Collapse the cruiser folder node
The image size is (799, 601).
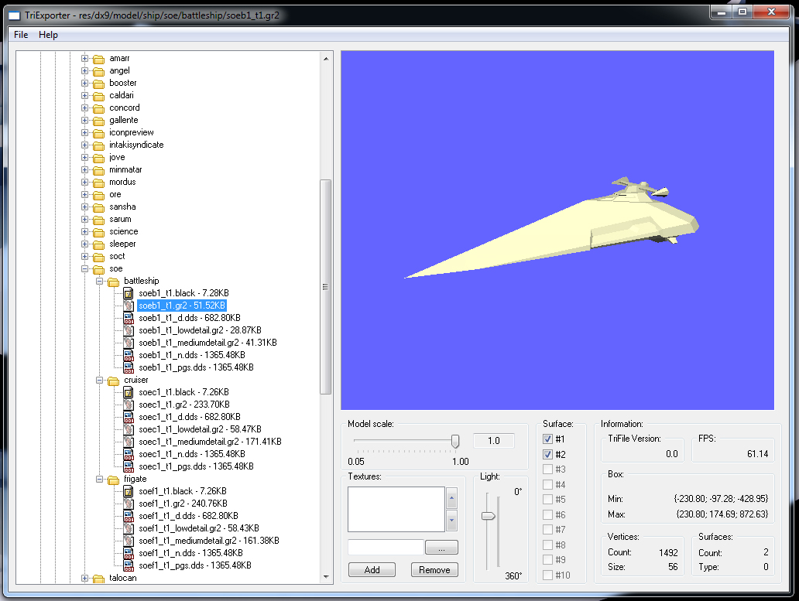[x=99, y=380]
